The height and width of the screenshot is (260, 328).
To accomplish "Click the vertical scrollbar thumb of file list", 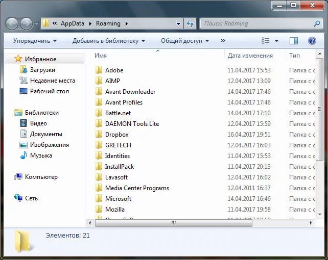I will [319, 109].
